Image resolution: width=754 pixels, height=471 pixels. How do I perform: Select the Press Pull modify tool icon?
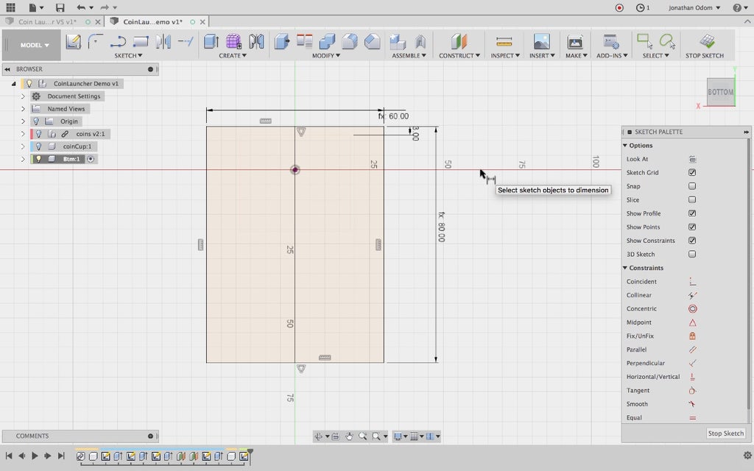point(281,42)
